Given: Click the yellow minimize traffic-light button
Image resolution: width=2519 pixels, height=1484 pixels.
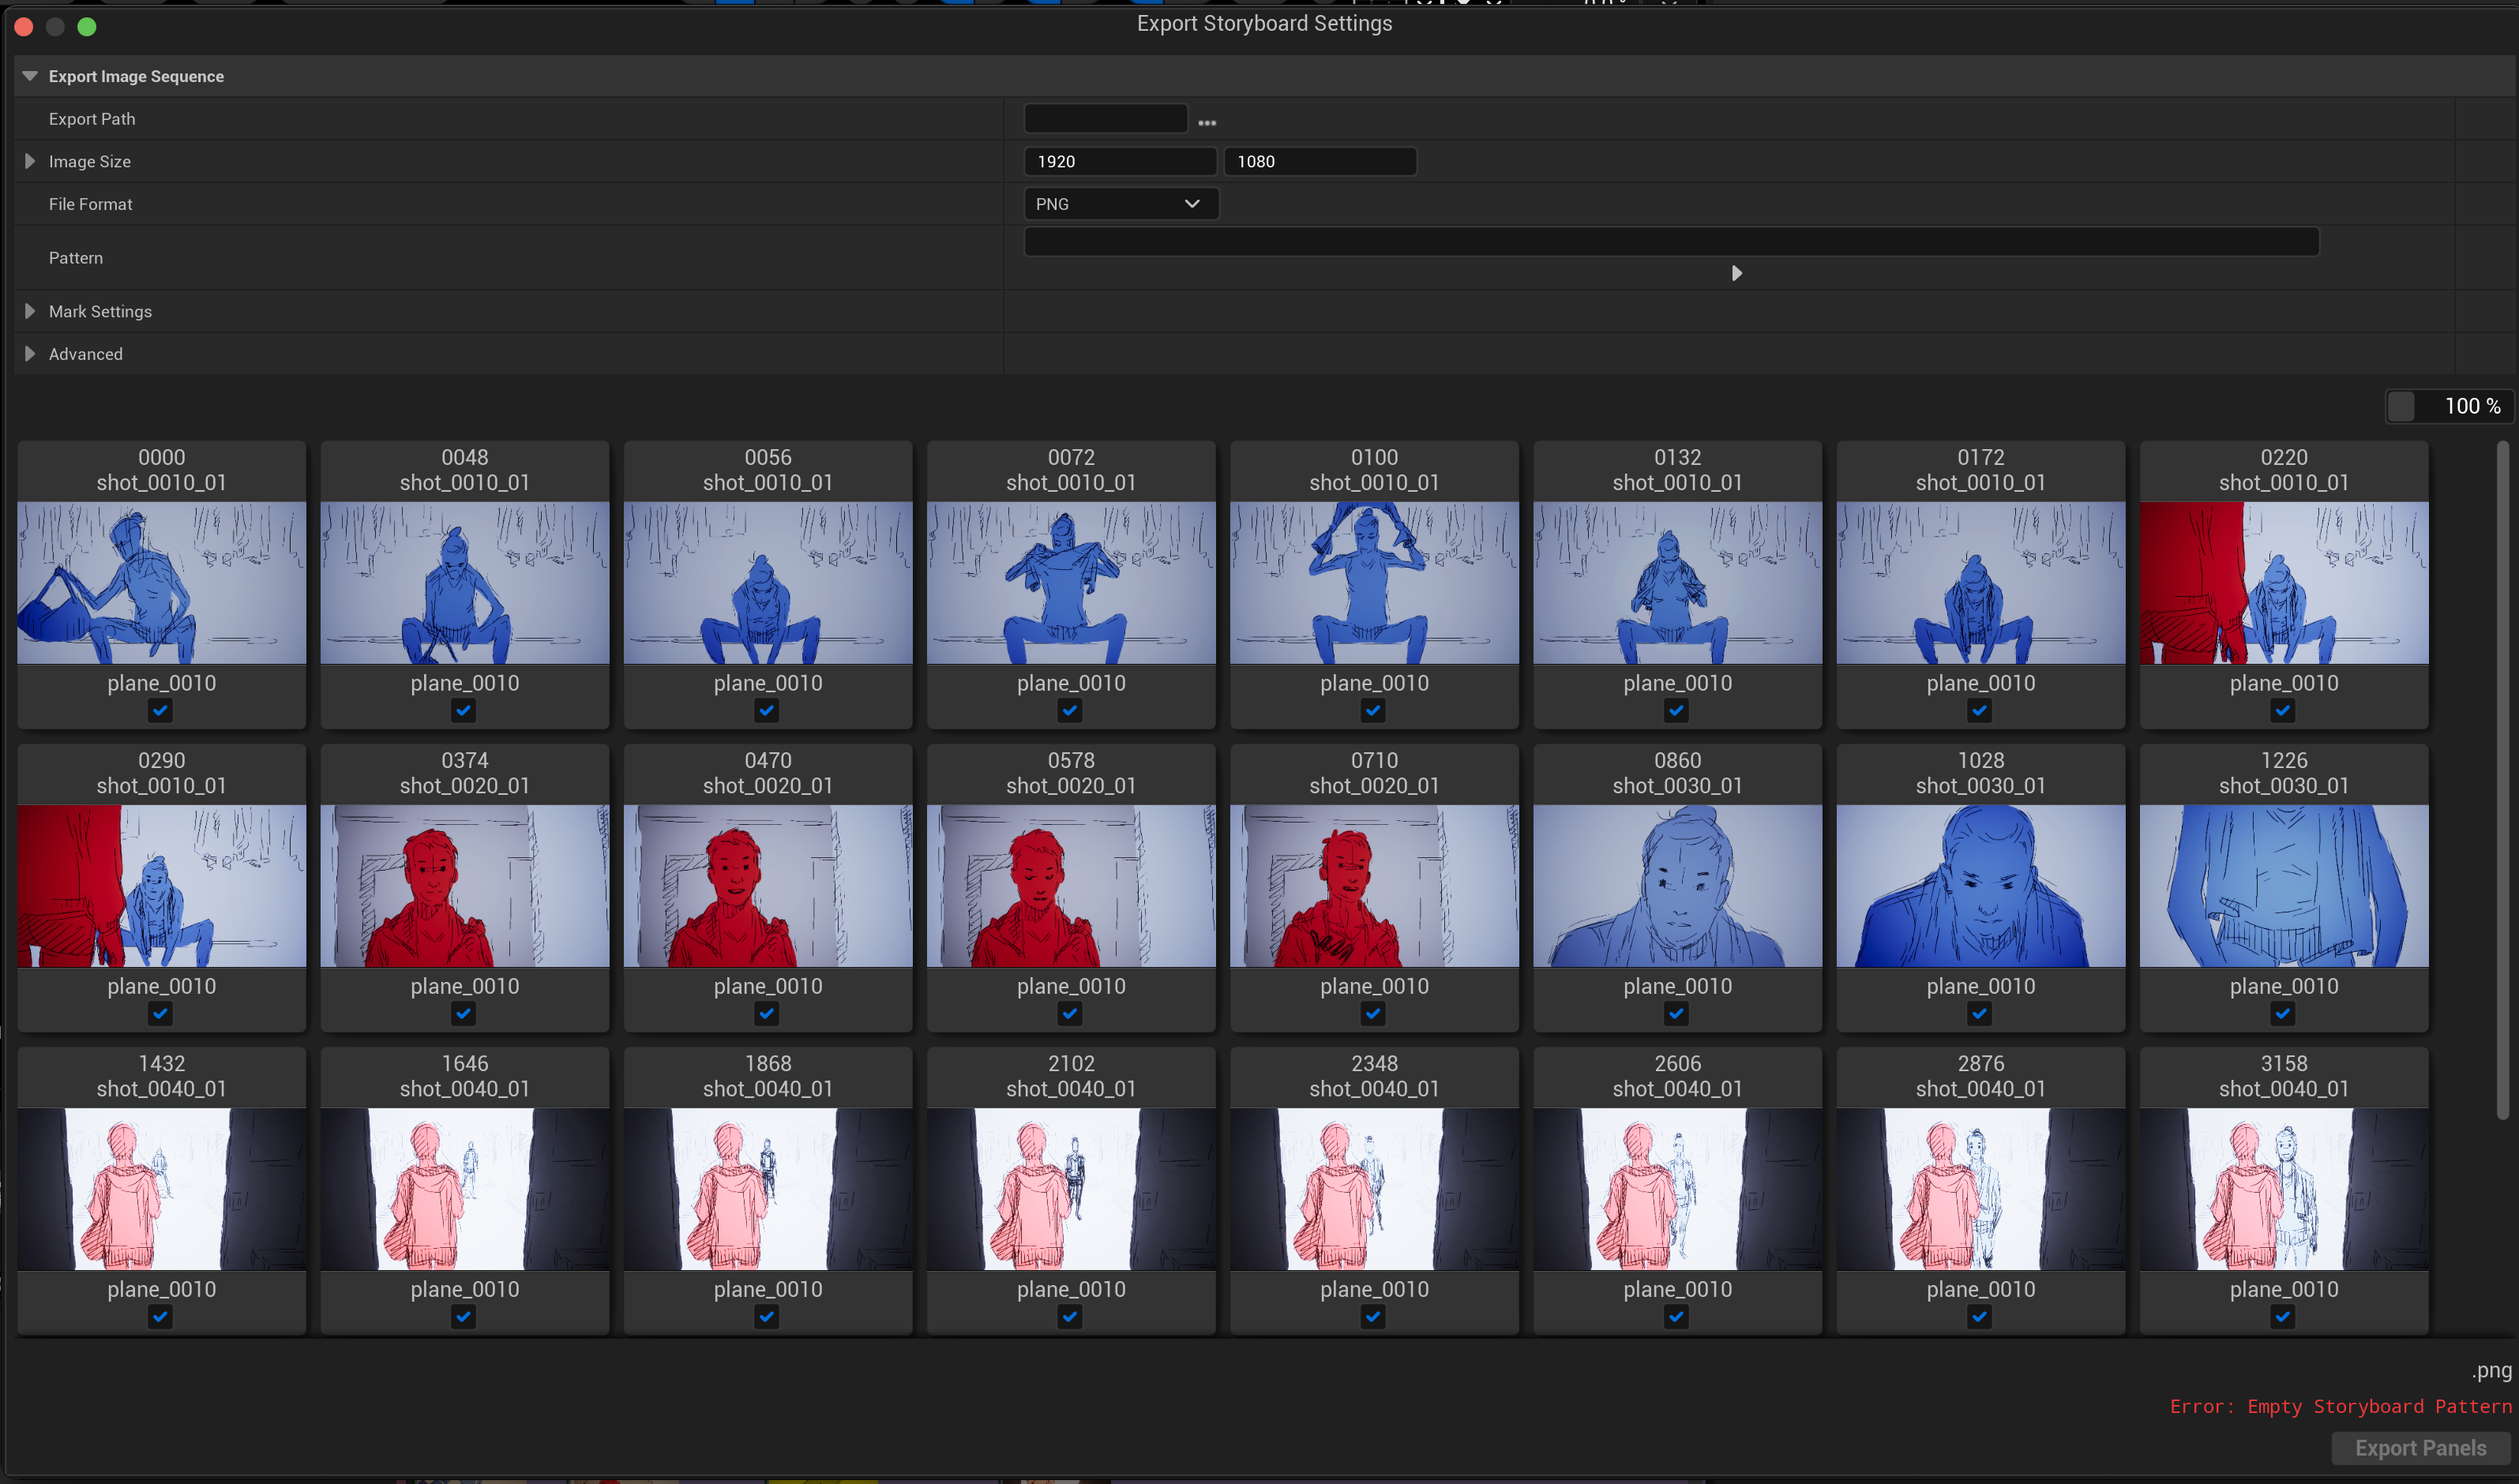Looking at the screenshot, I should point(55,27).
